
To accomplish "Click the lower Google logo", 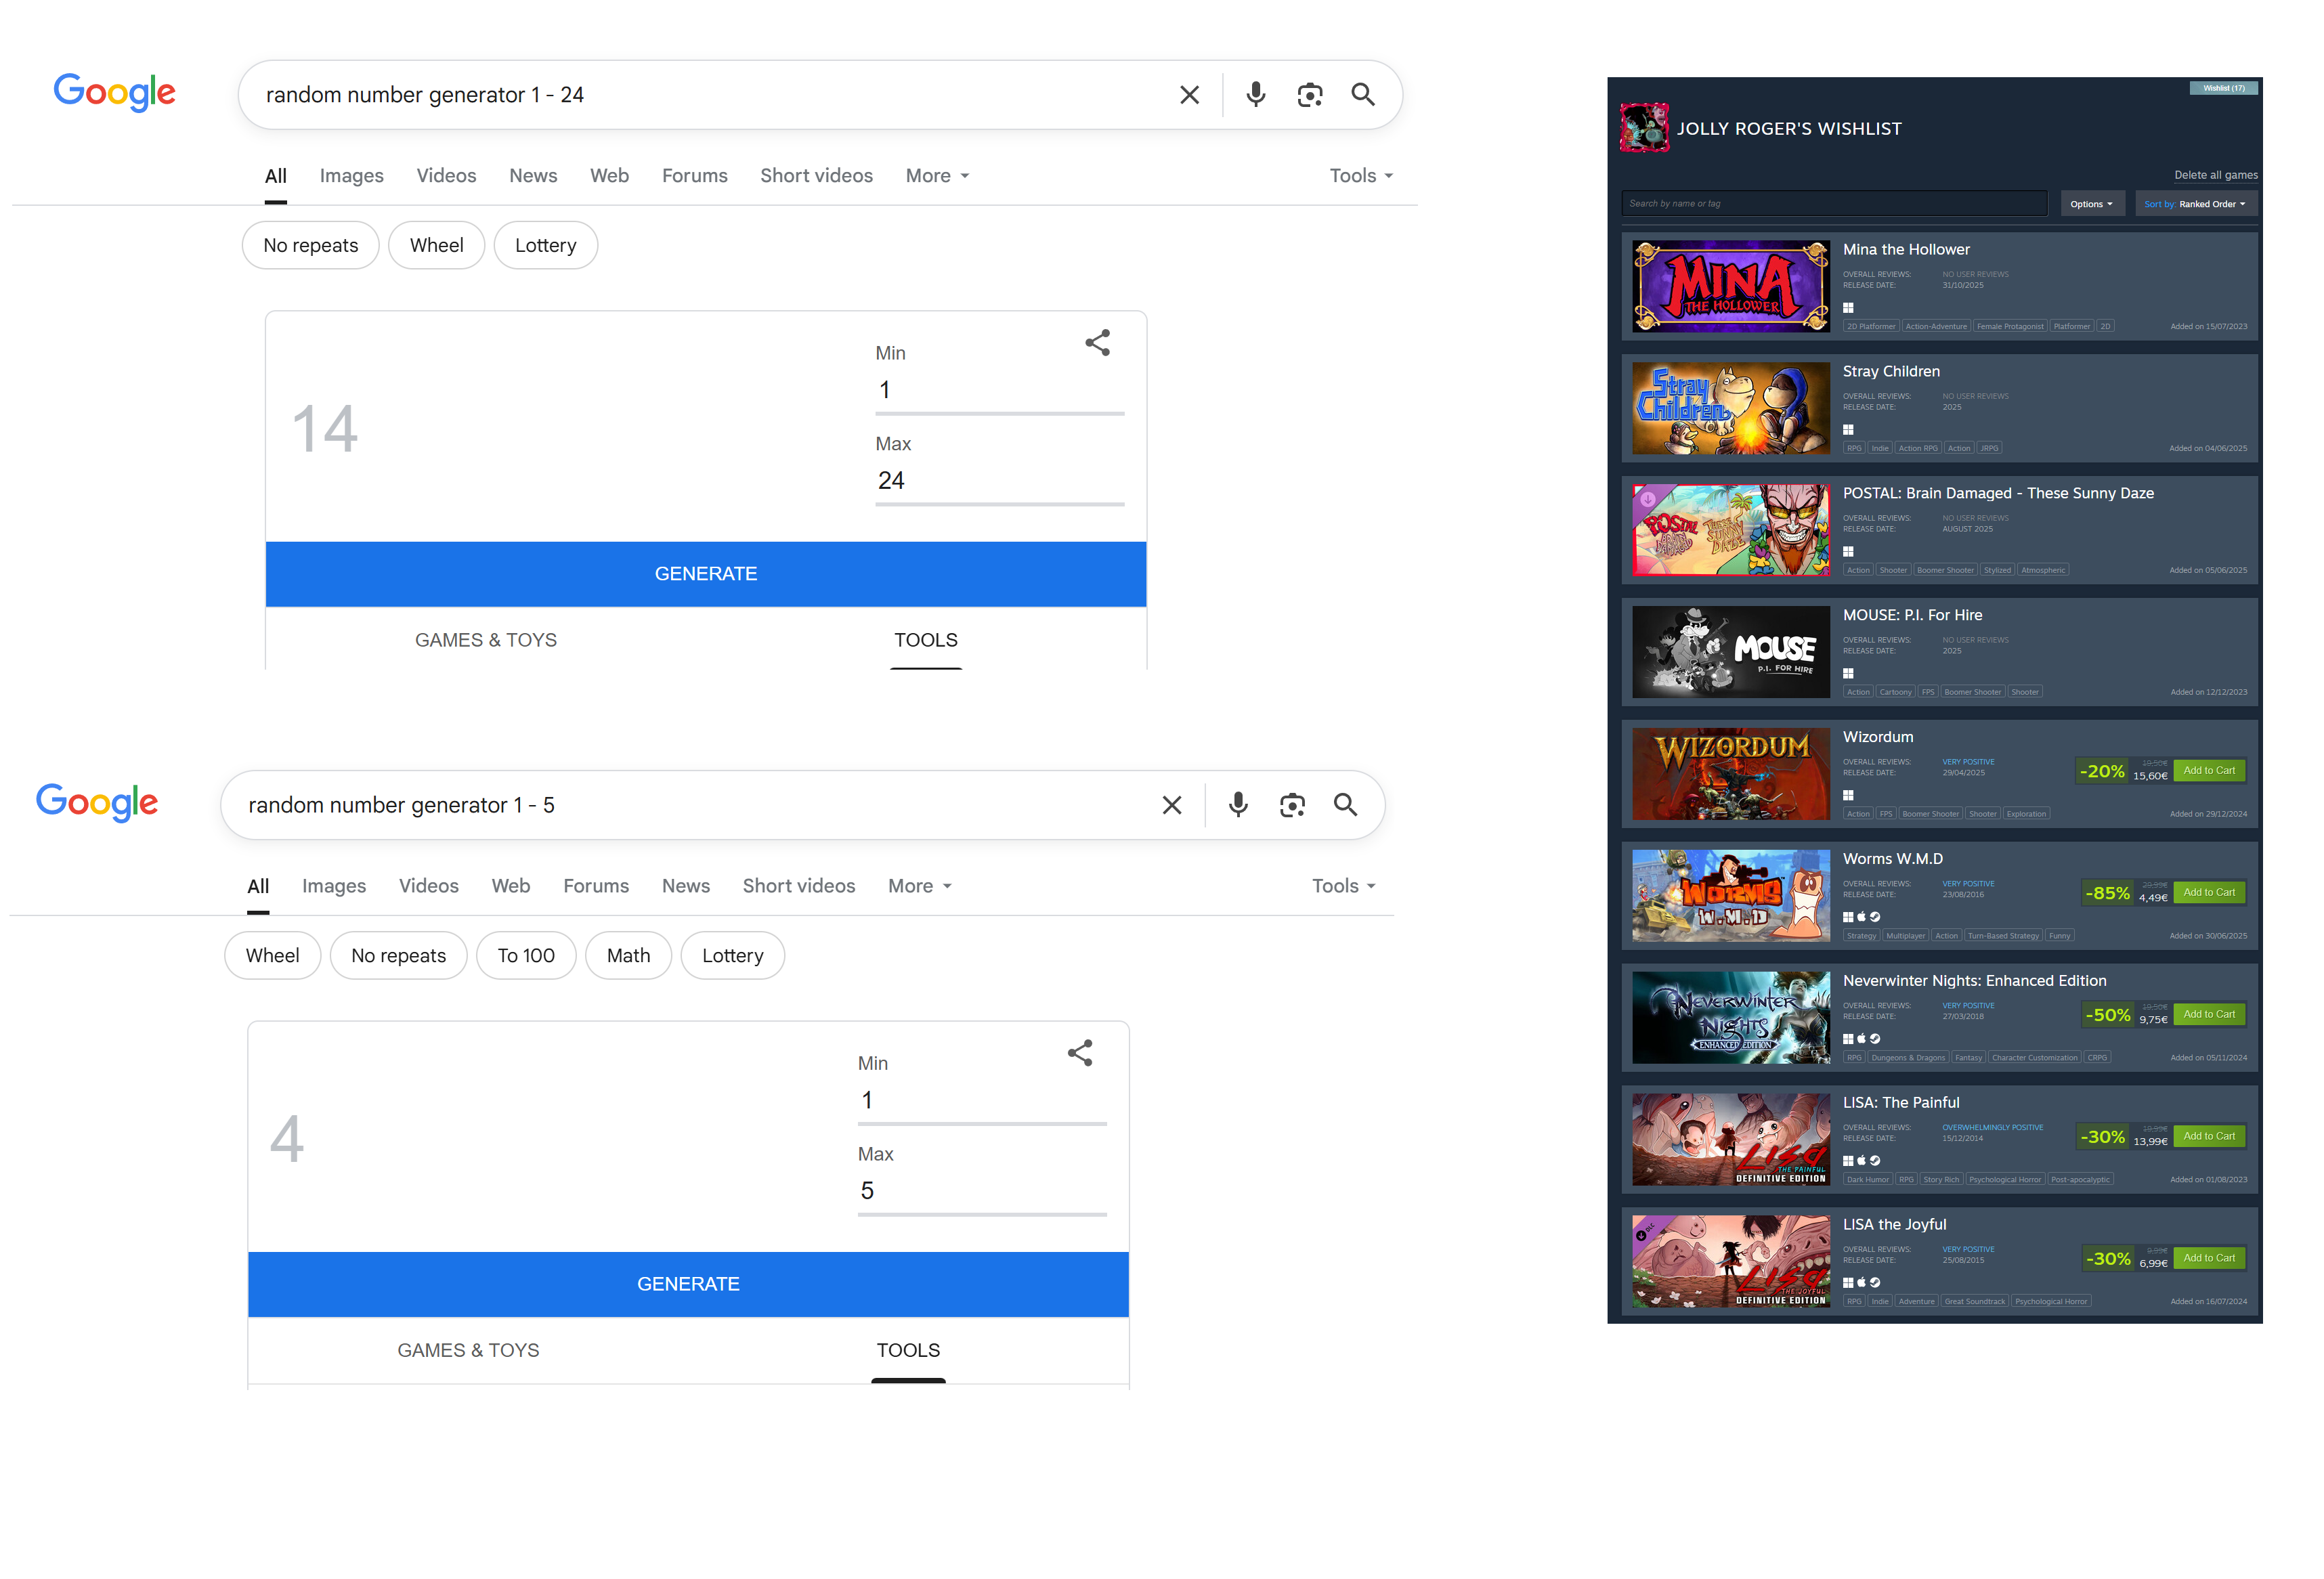I will pos(97,802).
